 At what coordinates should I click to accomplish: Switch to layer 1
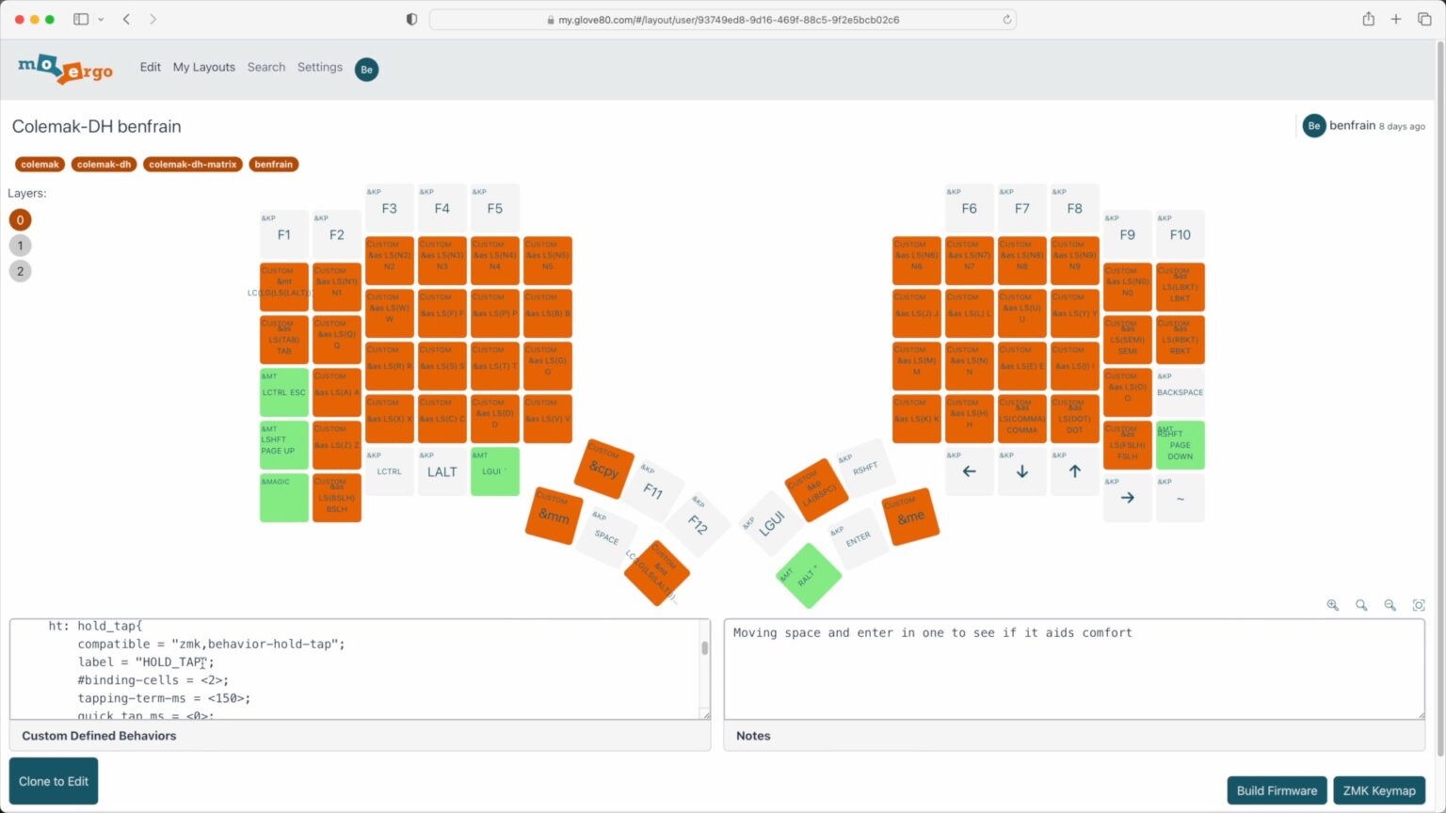[x=20, y=246]
